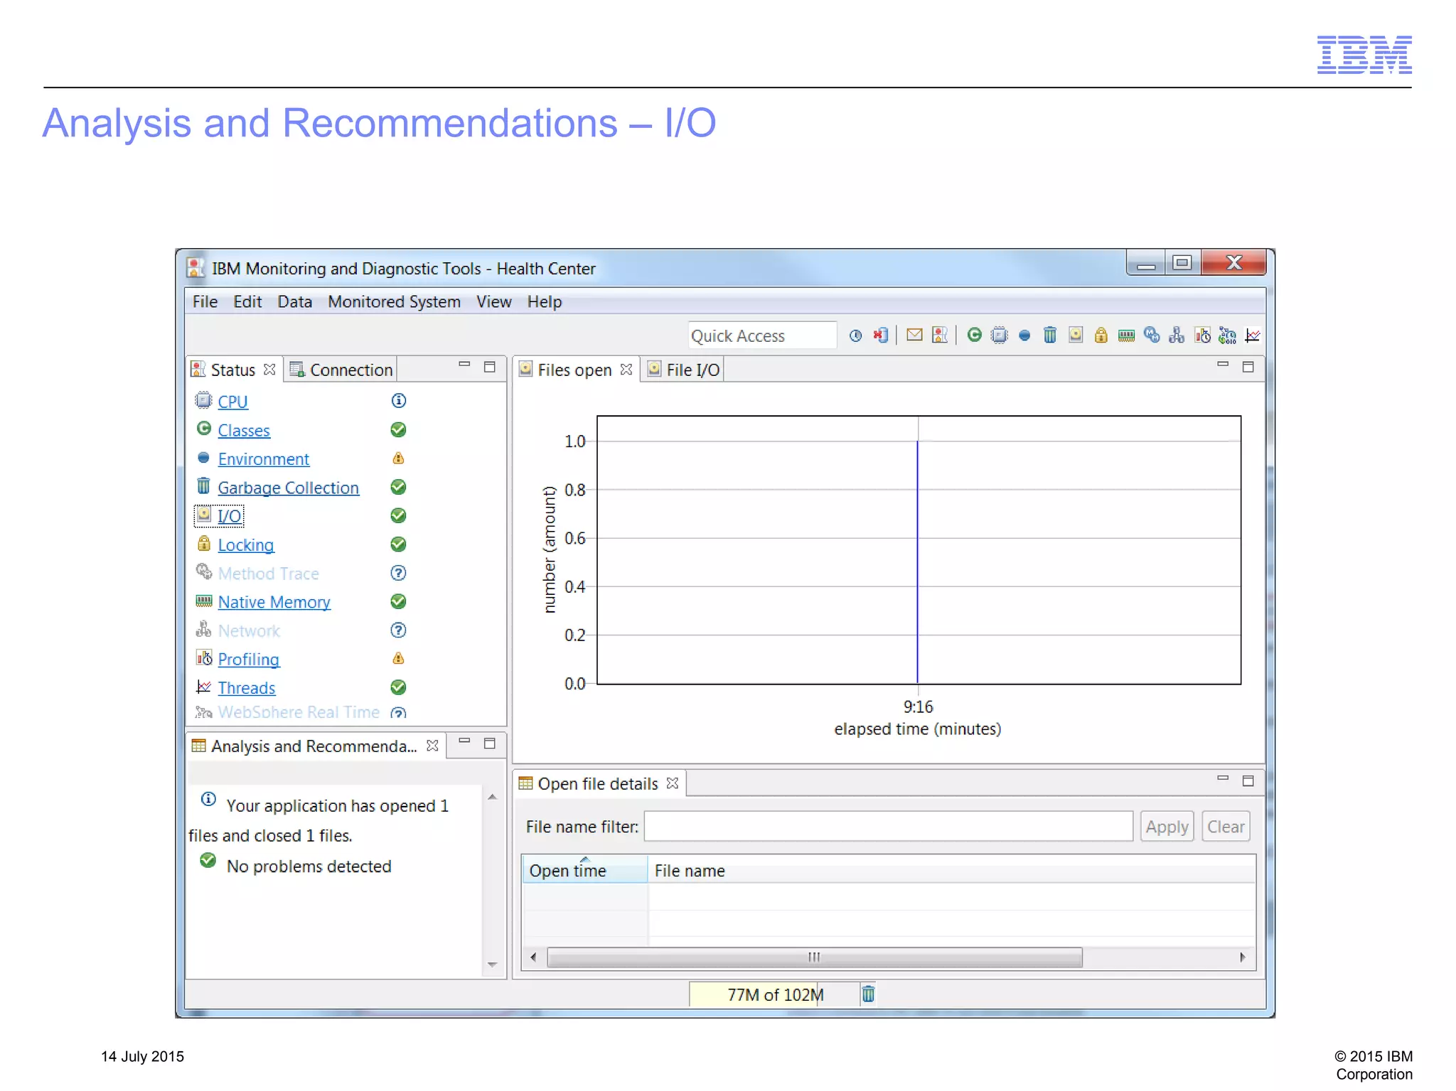Open Classes perspective from the toolbar
The image size is (1456, 1091).
975,335
